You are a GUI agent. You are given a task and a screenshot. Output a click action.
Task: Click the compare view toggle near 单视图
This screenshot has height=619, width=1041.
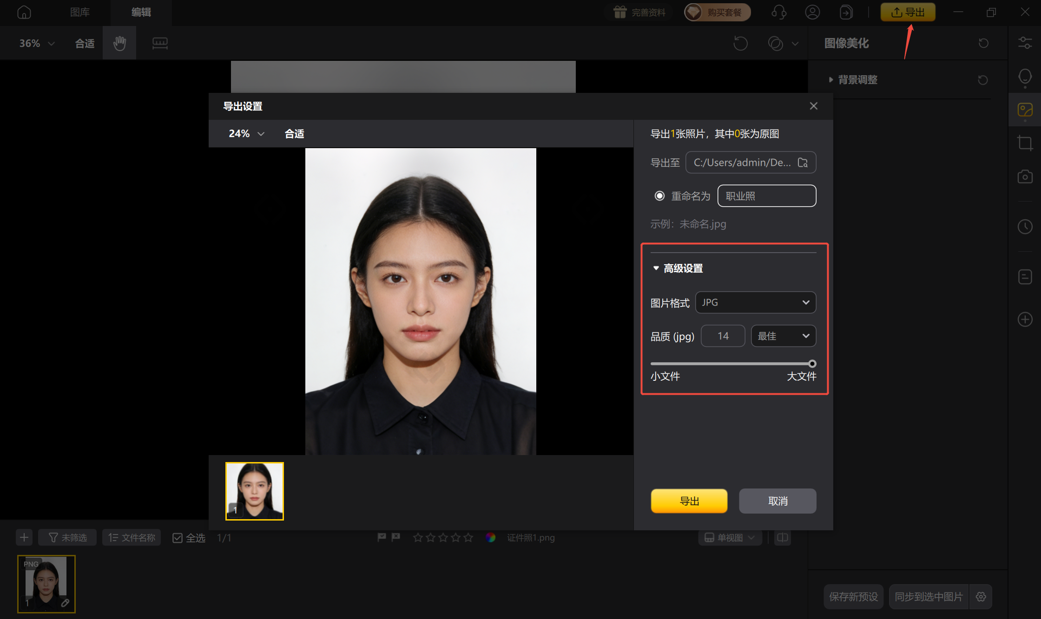click(x=782, y=537)
